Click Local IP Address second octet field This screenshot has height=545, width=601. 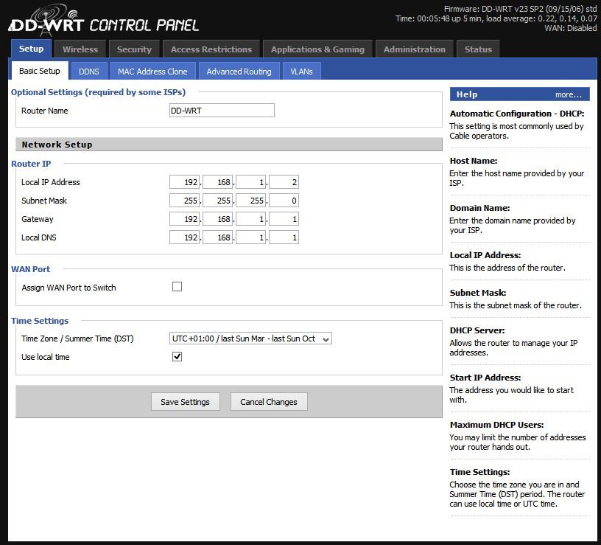coord(217,182)
